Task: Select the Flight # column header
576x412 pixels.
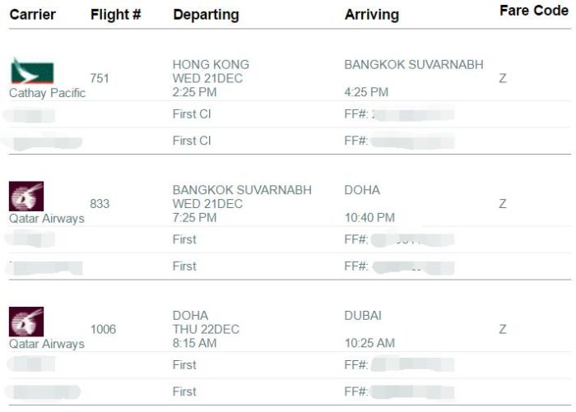Action: (116, 15)
